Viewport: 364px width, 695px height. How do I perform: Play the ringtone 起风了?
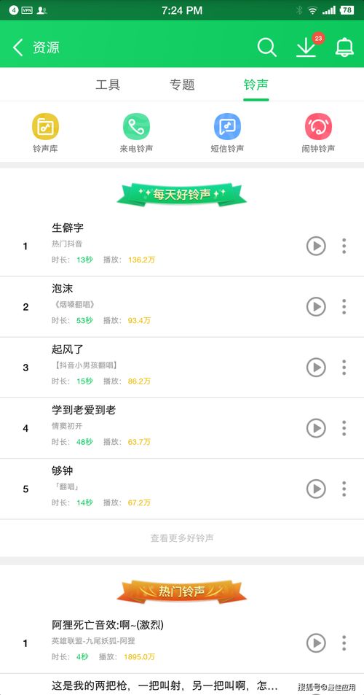pyautogui.click(x=316, y=368)
